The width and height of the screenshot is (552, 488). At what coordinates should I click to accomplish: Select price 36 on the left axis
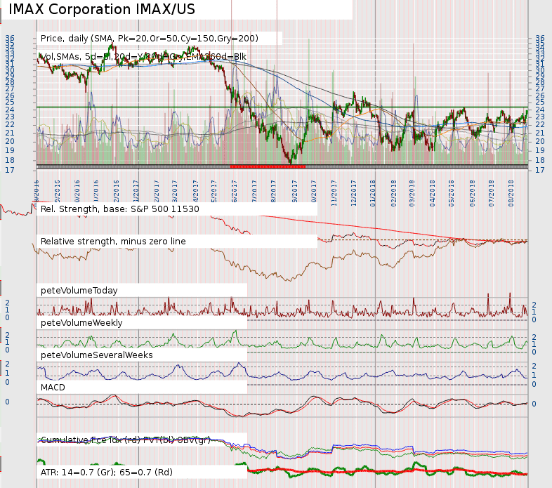coord(10,38)
